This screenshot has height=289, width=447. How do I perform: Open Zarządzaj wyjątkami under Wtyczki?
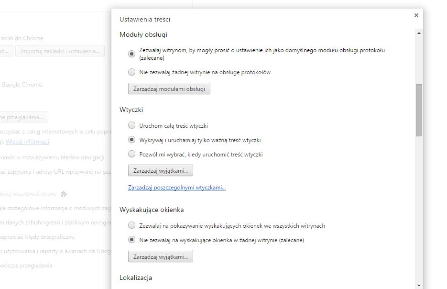pos(161,171)
